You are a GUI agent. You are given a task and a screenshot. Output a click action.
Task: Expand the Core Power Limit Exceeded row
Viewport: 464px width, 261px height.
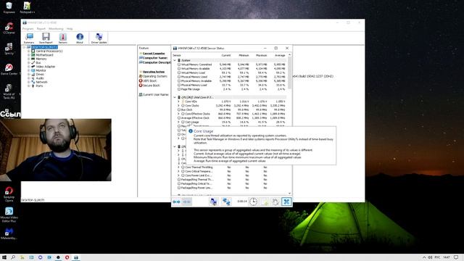click(x=178, y=175)
